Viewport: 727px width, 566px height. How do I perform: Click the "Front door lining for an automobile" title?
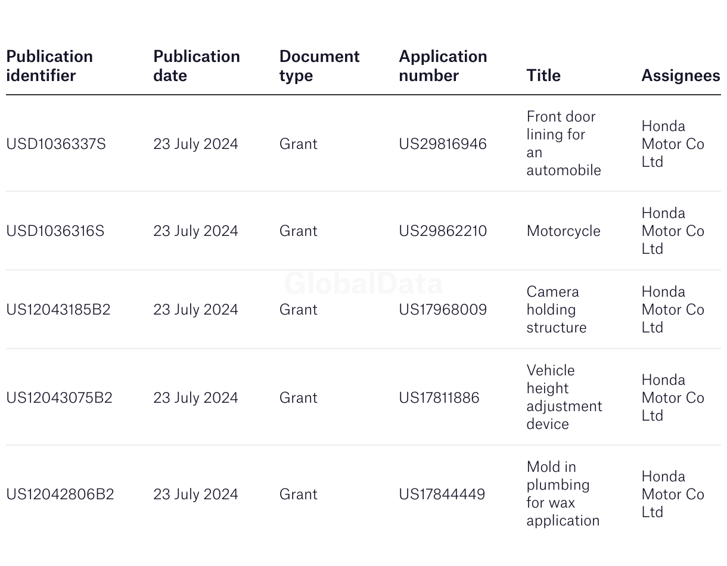click(563, 144)
